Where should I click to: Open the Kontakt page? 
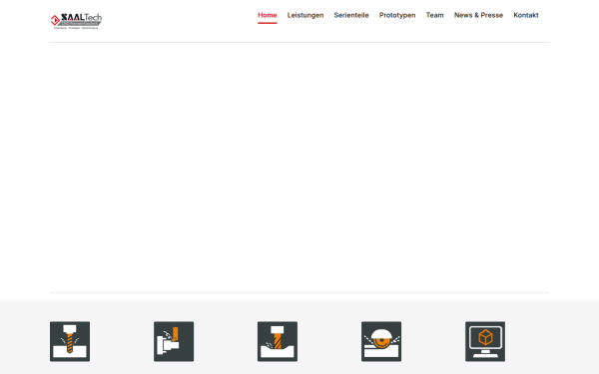pyautogui.click(x=526, y=15)
